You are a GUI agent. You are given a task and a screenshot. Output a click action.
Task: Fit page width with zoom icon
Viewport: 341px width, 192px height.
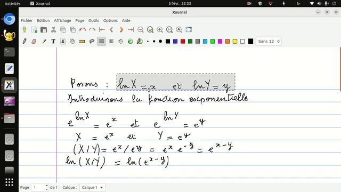point(150,30)
